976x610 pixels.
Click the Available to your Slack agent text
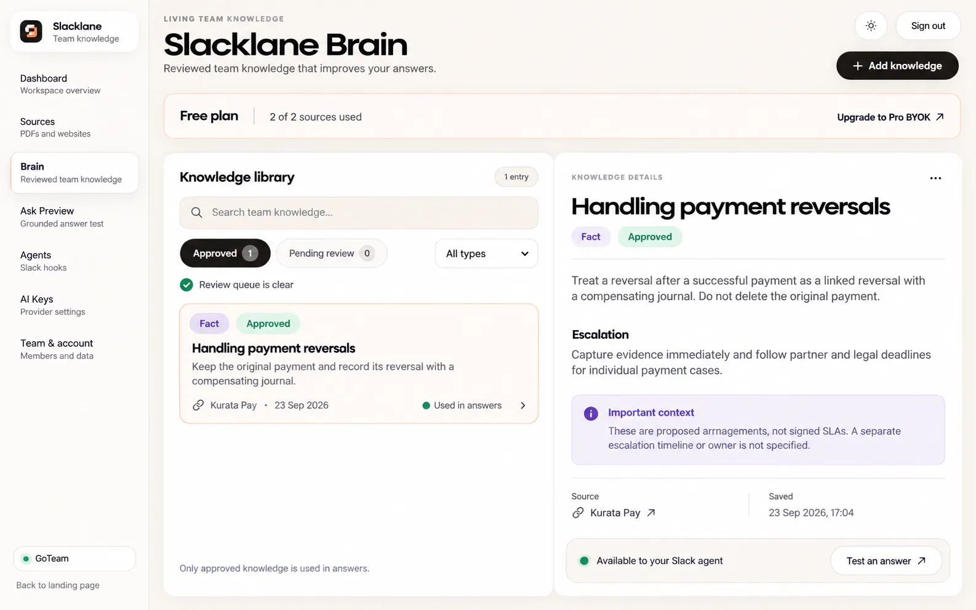(660, 561)
